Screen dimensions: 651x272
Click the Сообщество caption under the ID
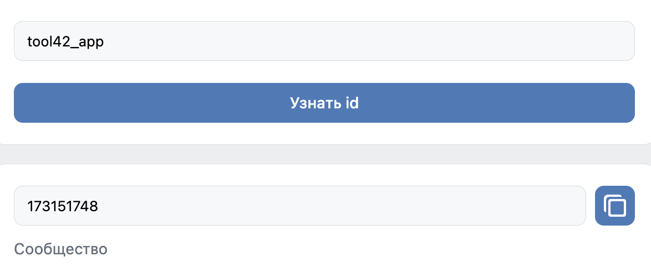(x=60, y=249)
